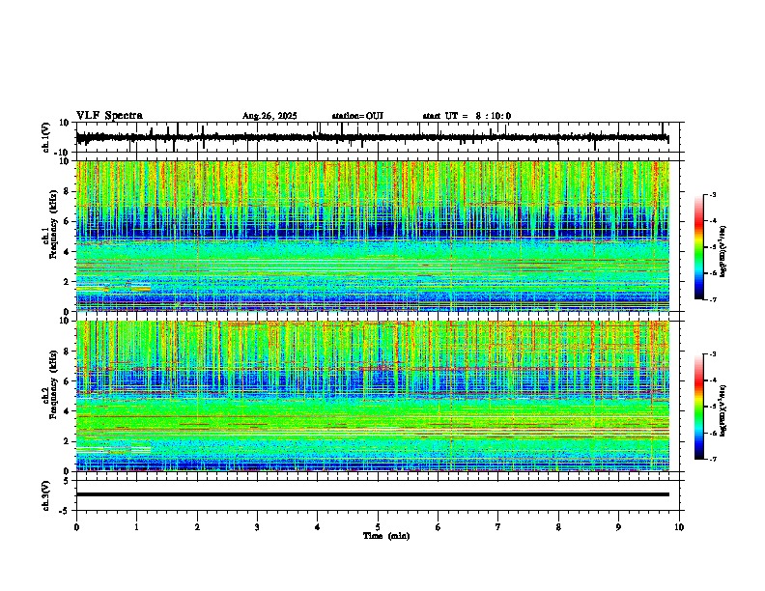Image resolution: width=765 pixels, height=591 pixels.
Task: Click the ch.2 Frequency (kHz) axis label
Action: click(x=49, y=396)
